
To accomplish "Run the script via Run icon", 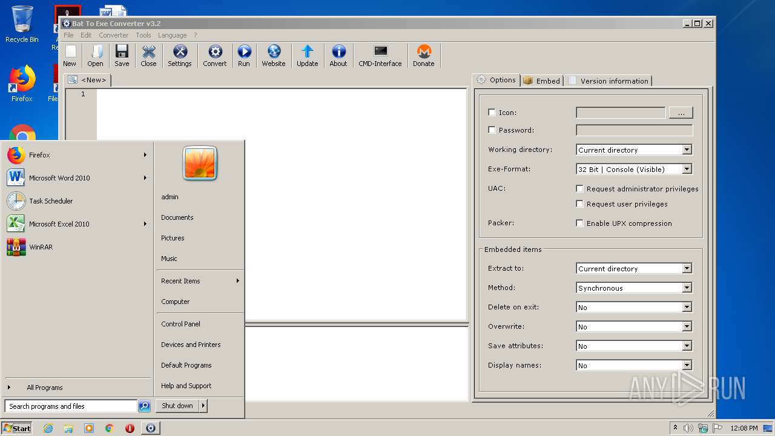I will (x=244, y=51).
